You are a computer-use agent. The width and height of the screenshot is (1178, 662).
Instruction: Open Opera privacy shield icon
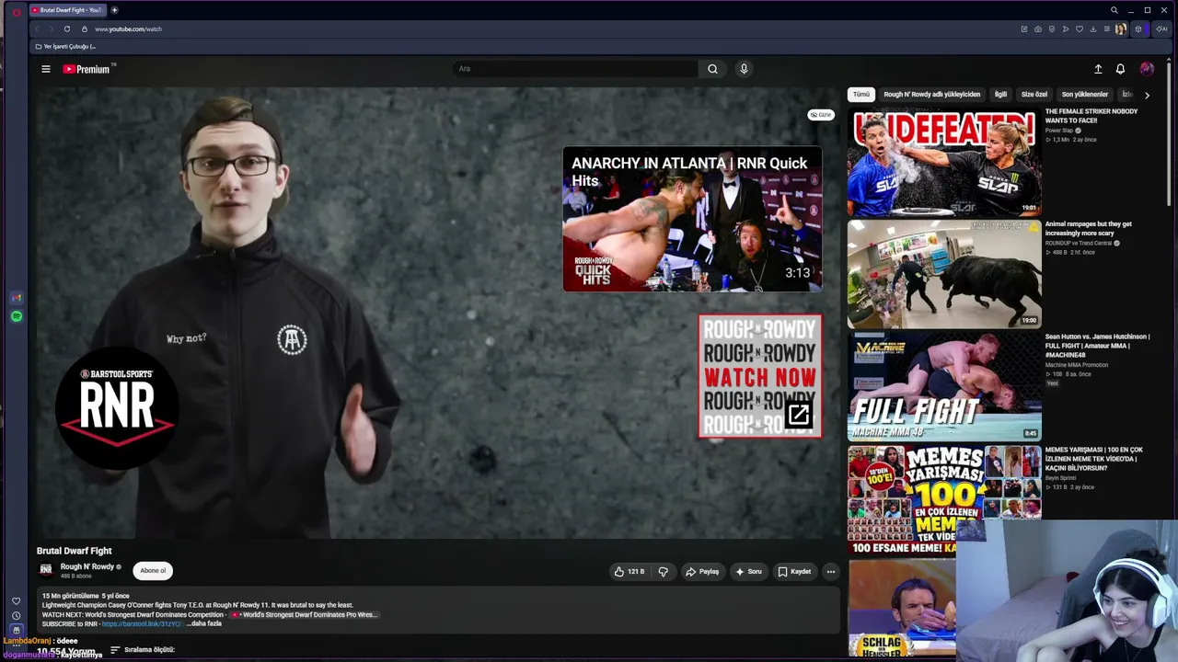pos(1051,29)
